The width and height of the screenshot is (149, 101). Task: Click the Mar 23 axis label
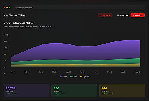point(41,72)
